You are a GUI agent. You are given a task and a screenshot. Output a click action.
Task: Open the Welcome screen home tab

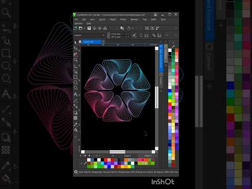pyautogui.click(x=80, y=42)
